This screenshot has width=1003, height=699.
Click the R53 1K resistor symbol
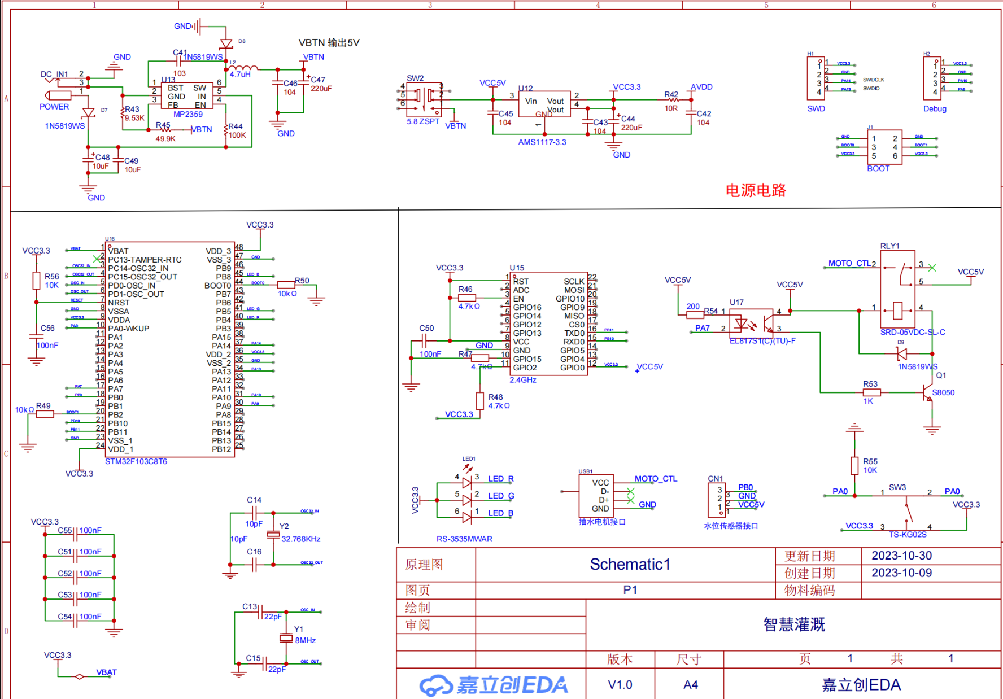click(x=871, y=392)
